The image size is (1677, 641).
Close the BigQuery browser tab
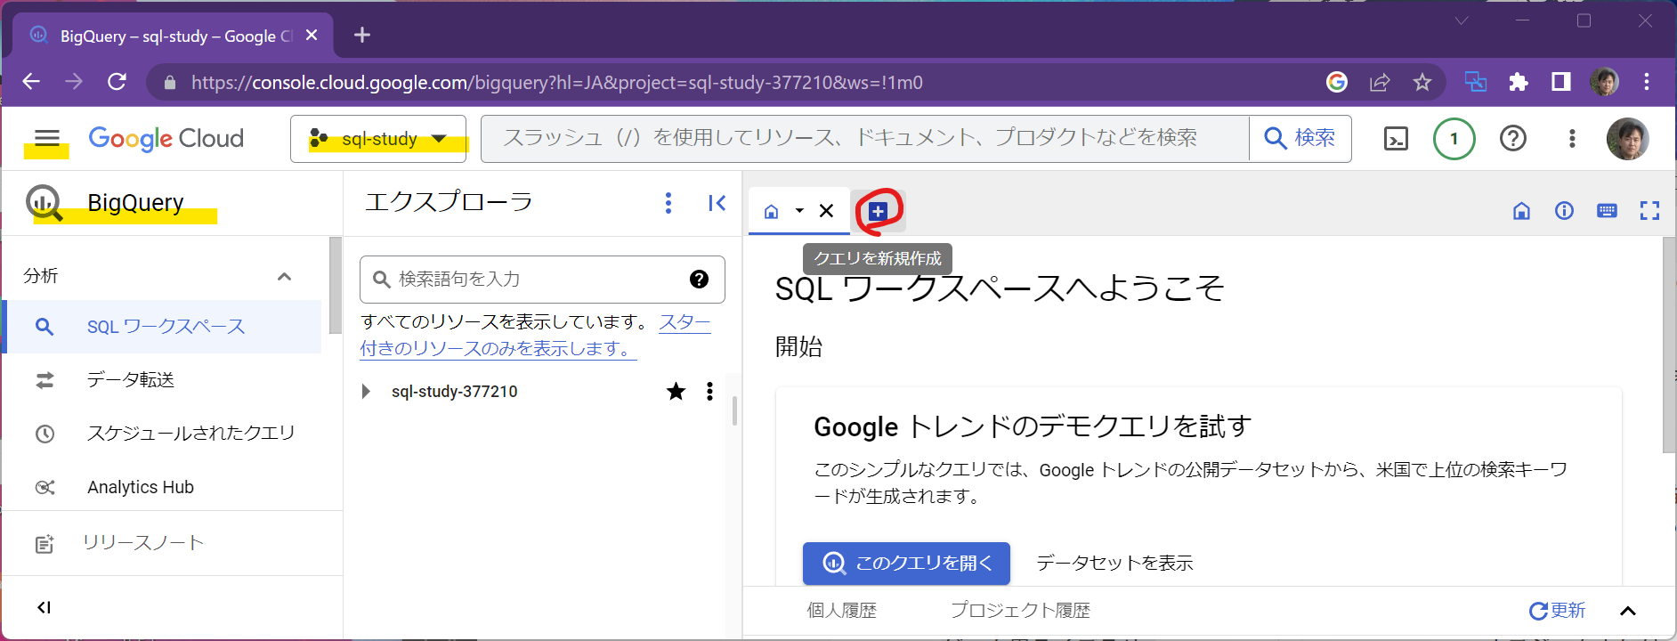click(312, 35)
